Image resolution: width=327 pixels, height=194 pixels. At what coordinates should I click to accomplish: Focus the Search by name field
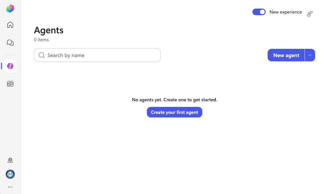point(97,55)
